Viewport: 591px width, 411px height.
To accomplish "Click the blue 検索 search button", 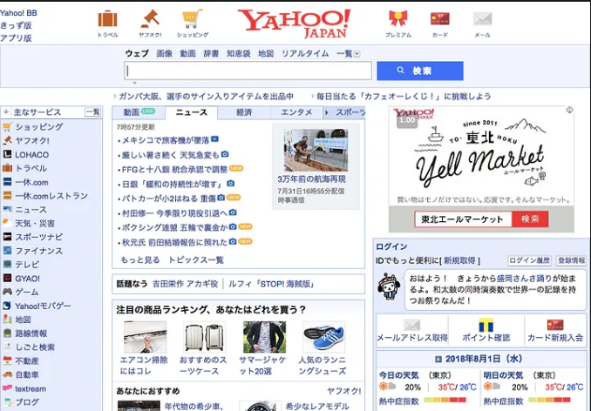I will click(420, 71).
